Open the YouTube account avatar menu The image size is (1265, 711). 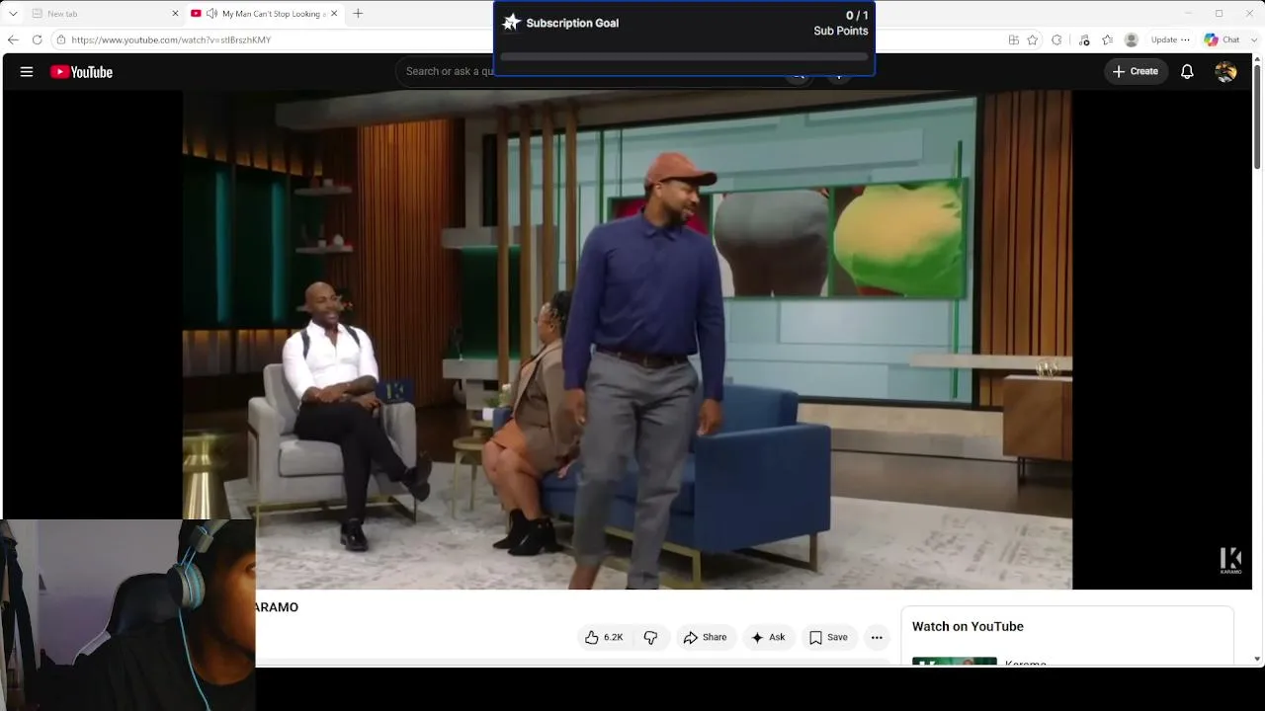[x=1225, y=71]
